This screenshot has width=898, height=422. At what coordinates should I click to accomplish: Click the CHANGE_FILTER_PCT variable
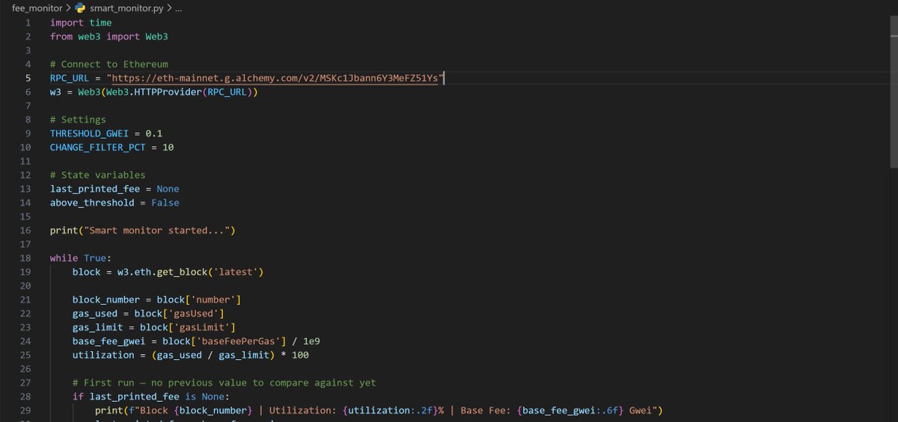(x=97, y=147)
